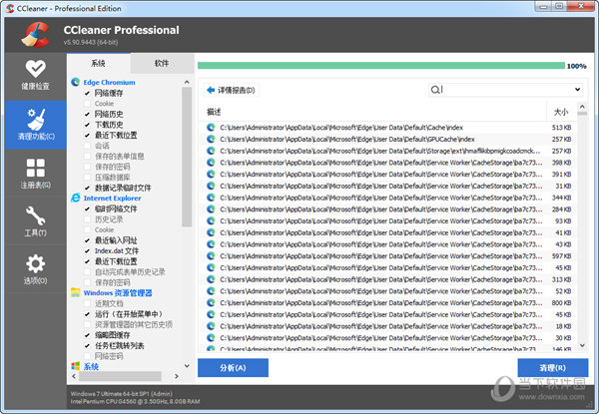The width and height of the screenshot is (599, 414).
Task: Click the left panel horizontal scrollbar thumb
Action: tap(121, 376)
